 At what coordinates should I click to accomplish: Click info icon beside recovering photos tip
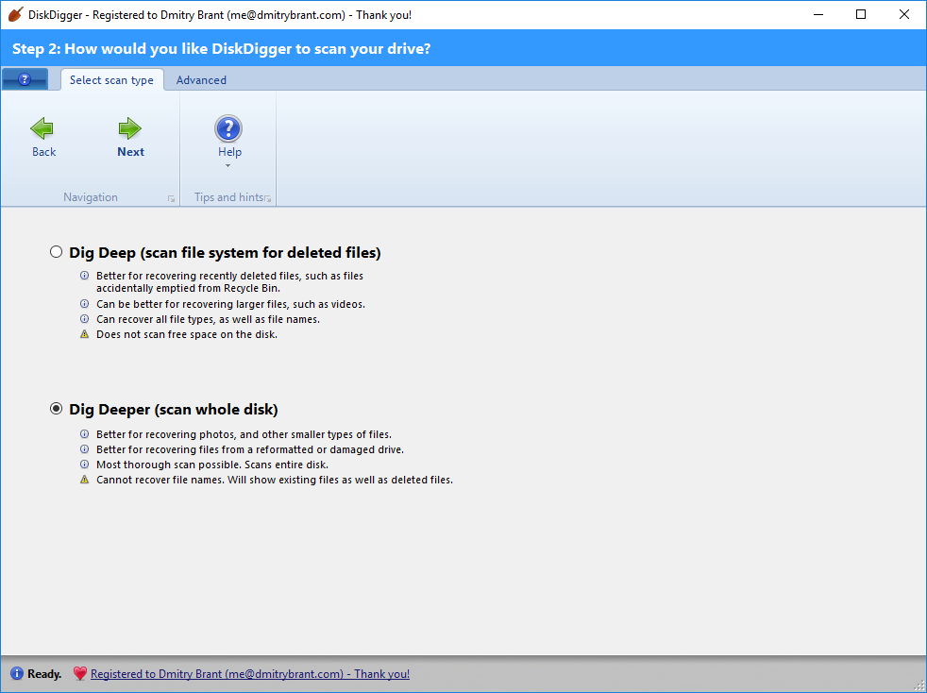pyautogui.click(x=85, y=434)
